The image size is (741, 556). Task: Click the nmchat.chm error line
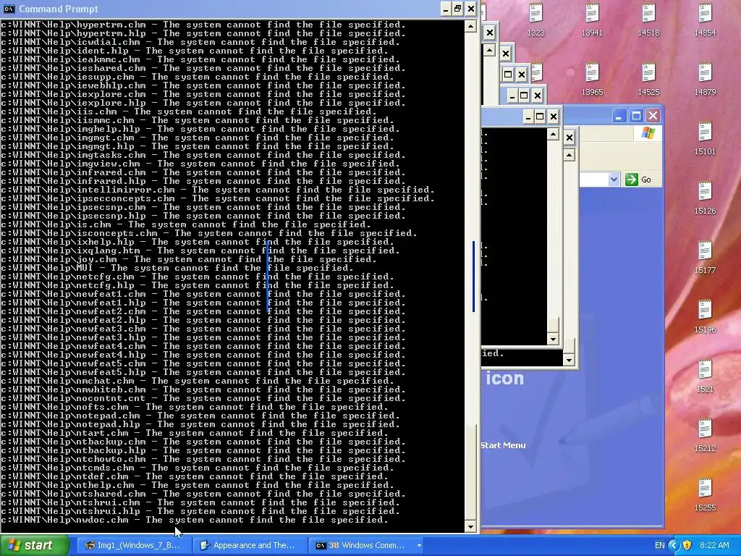198,381
